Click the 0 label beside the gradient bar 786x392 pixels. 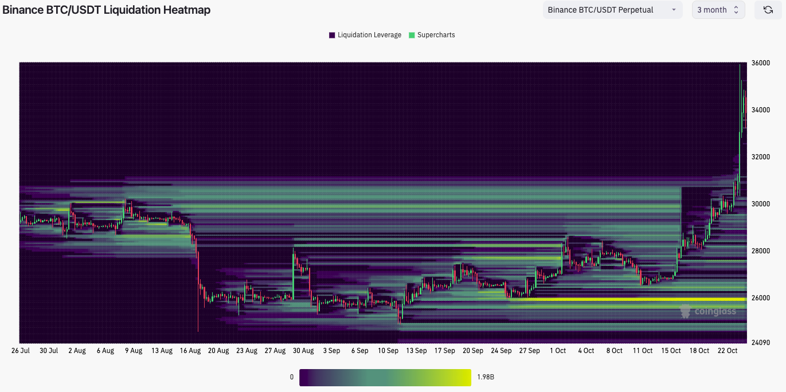[291, 377]
